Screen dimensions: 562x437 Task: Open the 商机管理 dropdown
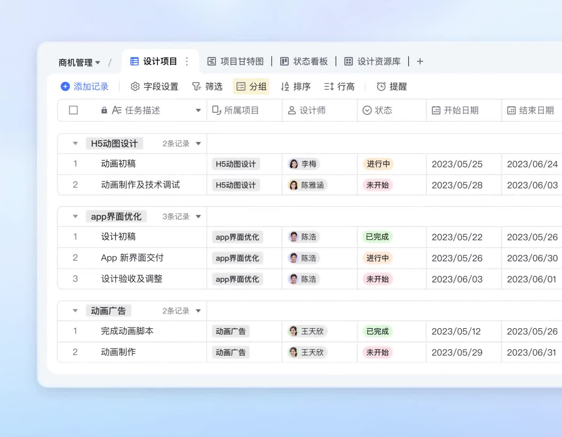80,62
